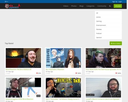Click title starting "Gor's Invincible 1x8"
Screen dimensions: 128x102
point(63,99)
